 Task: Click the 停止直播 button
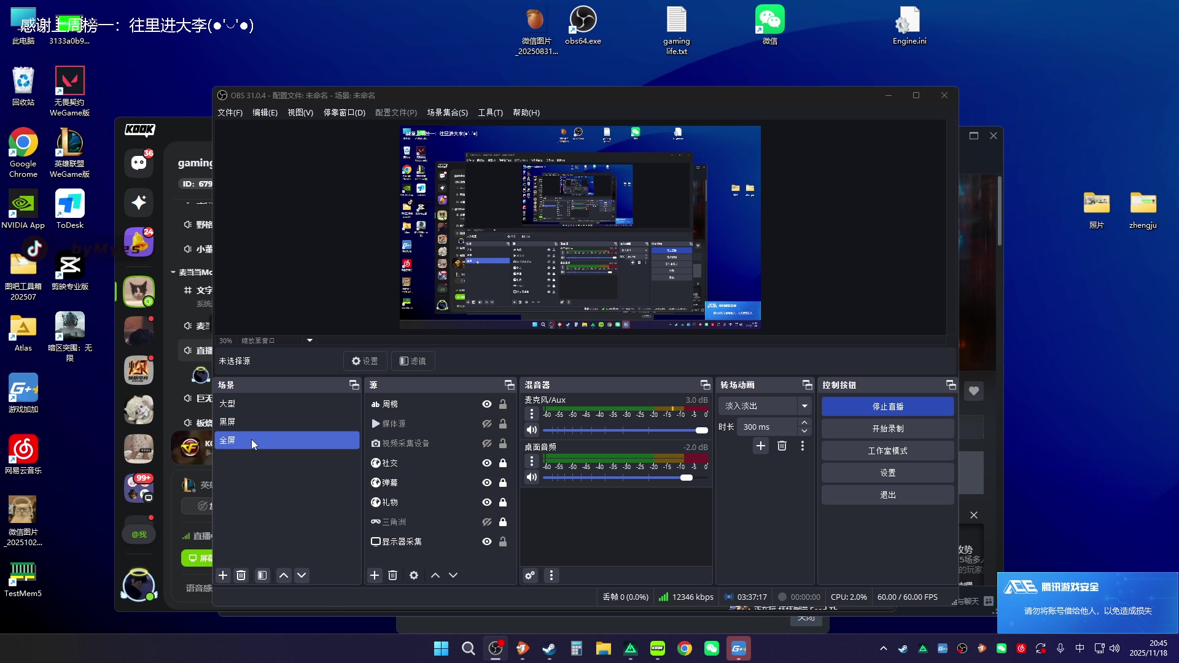(x=887, y=406)
